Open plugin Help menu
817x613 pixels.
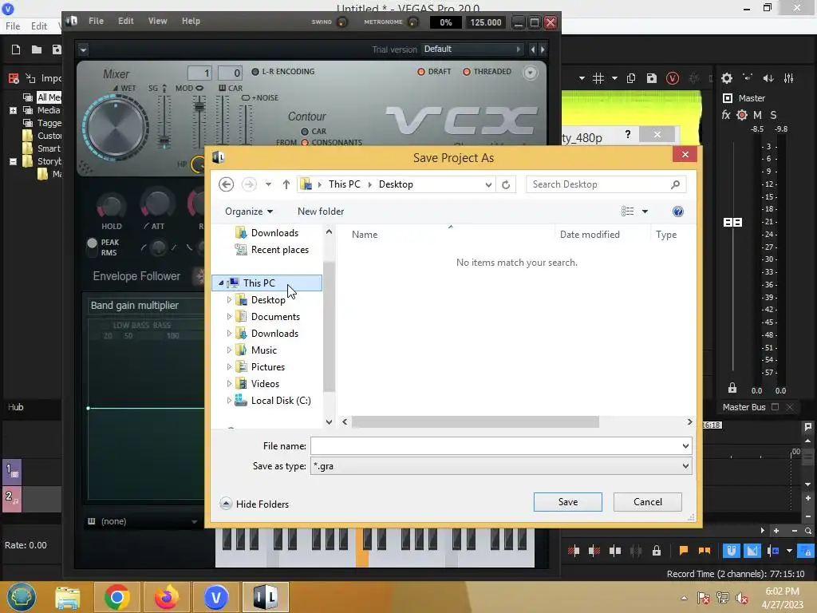(191, 22)
